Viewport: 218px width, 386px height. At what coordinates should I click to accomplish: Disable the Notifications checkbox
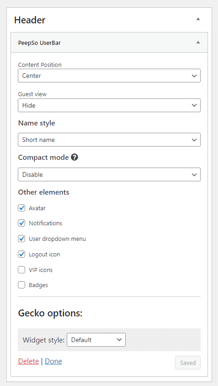(x=21, y=223)
